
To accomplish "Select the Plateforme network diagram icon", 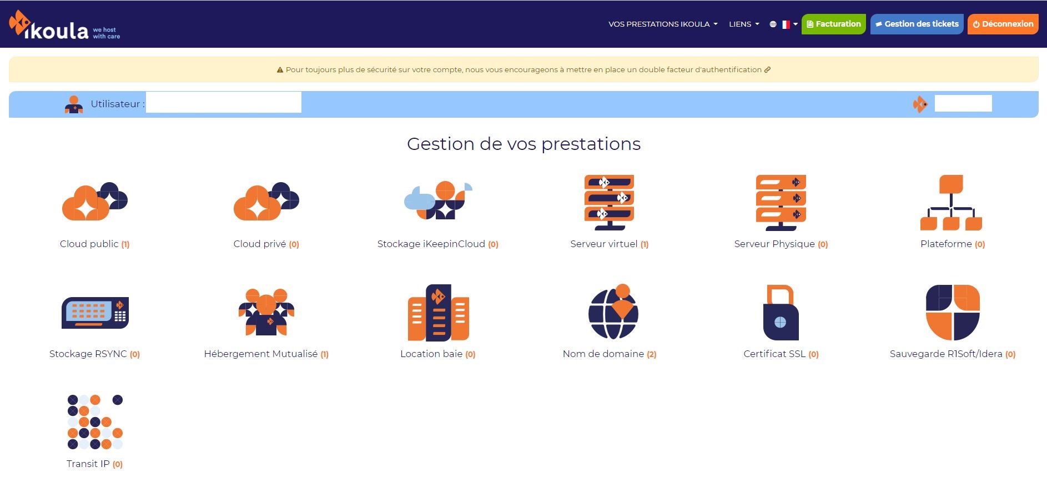I will coord(952,203).
